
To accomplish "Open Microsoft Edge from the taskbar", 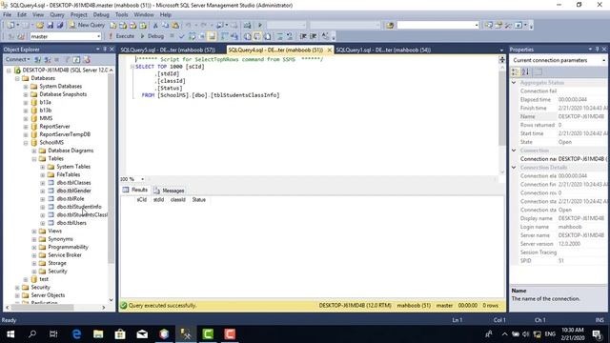I will pyautogui.click(x=76, y=333).
